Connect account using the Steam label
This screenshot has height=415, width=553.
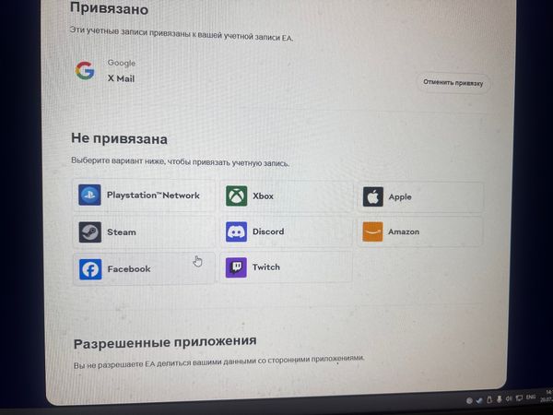coord(122,232)
